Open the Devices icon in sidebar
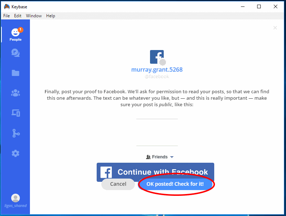Viewport: 286px width, 216px height. tap(16, 113)
